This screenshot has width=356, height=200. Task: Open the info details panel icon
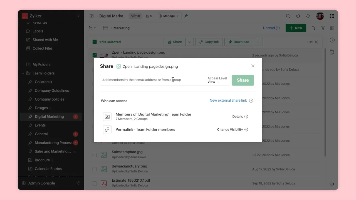click(x=332, y=40)
